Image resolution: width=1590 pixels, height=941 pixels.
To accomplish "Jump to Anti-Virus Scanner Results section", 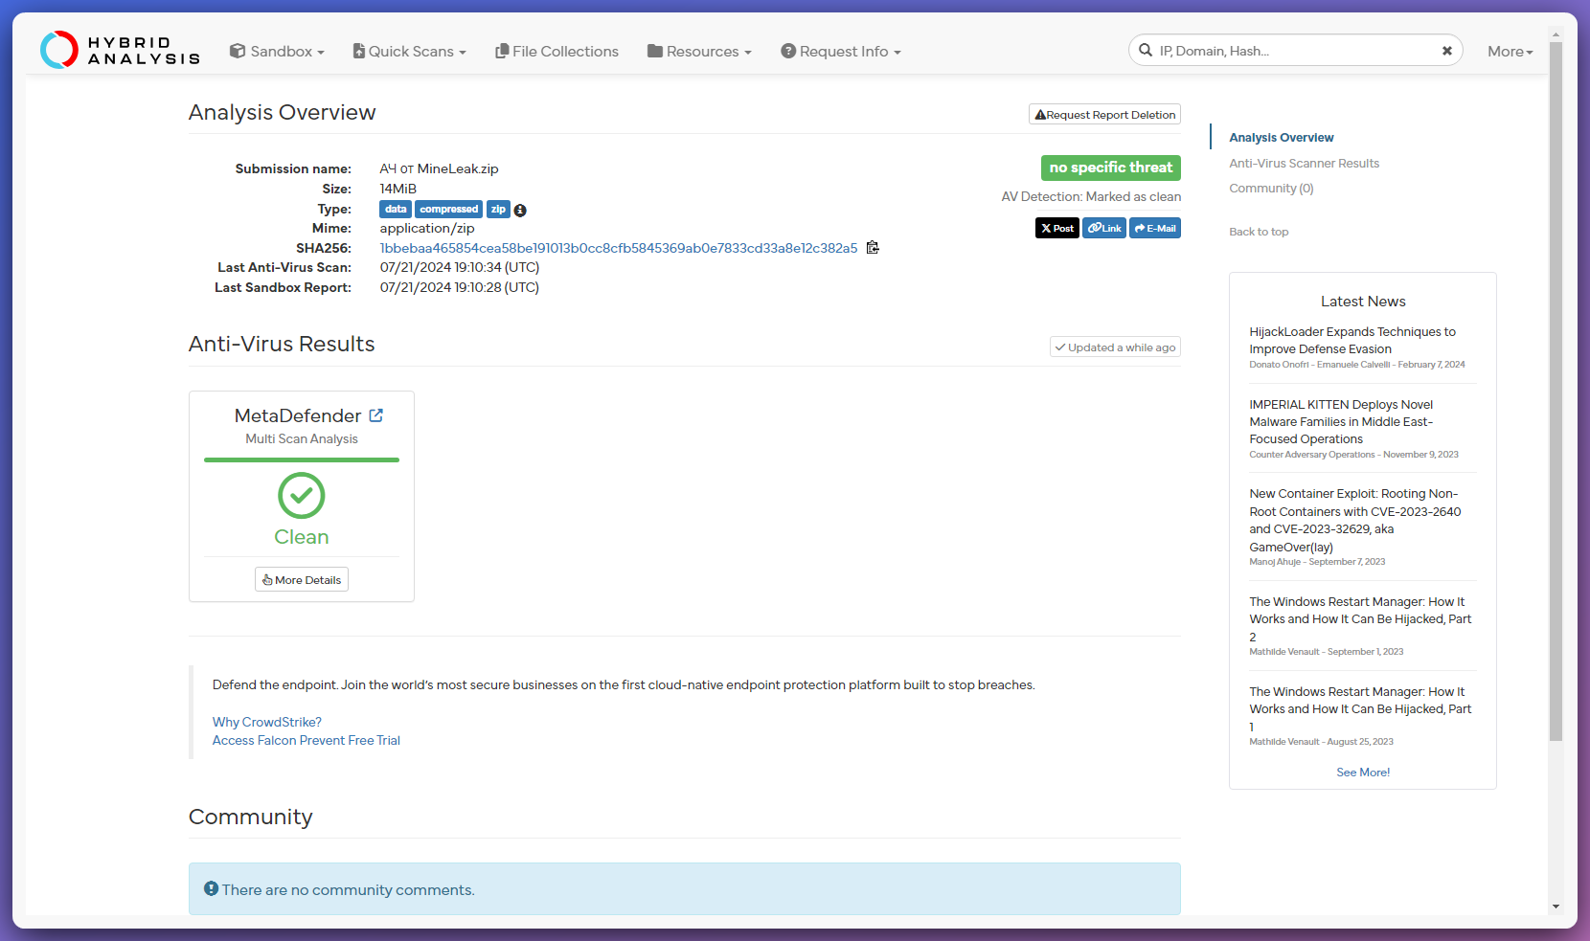I will point(1305,164).
